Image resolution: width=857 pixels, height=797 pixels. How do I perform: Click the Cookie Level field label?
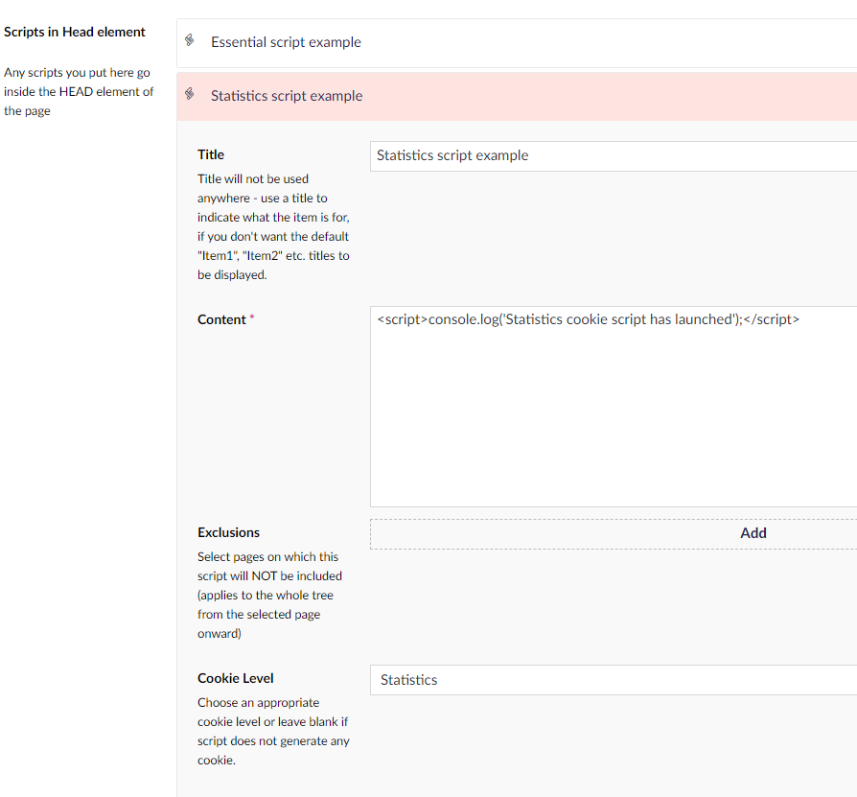tap(236, 678)
